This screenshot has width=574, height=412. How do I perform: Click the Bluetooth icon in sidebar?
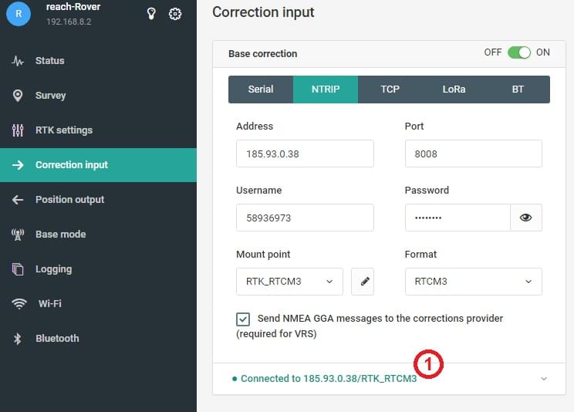(18, 339)
